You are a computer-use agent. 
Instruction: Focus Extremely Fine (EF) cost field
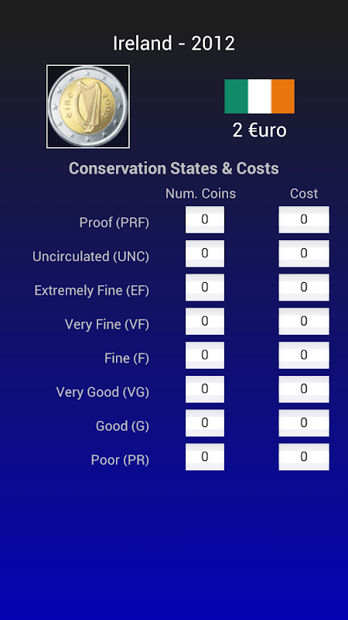(x=304, y=288)
